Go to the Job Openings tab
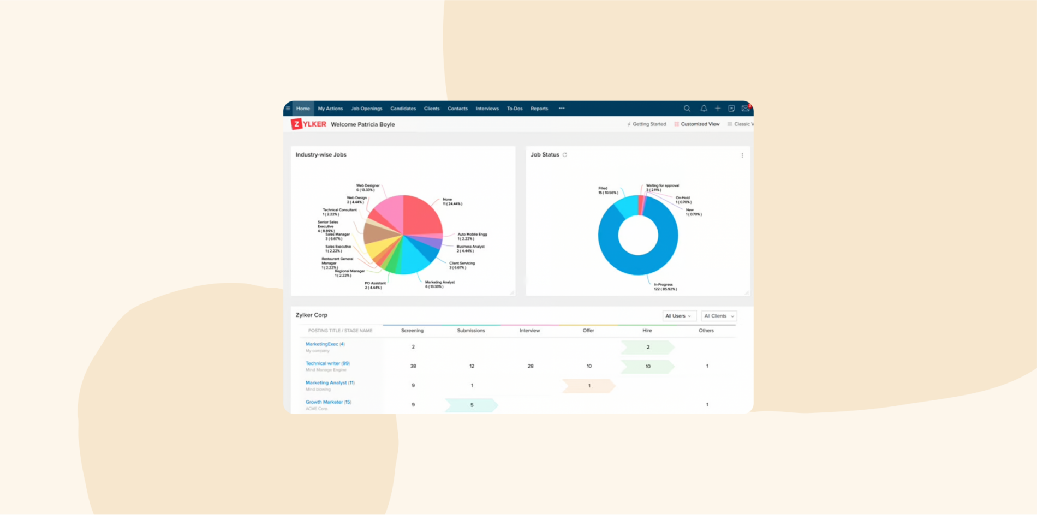Viewport: 1037px width, 515px height. [x=366, y=109]
